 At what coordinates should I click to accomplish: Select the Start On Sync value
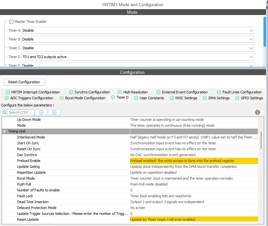pos(194,143)
